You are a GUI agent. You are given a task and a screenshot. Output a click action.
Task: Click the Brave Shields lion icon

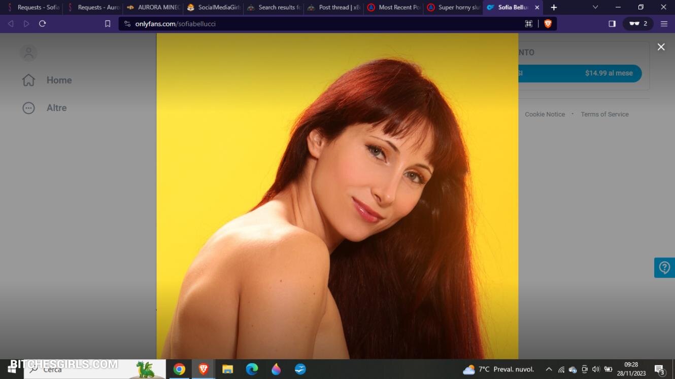tap(548, 24)
